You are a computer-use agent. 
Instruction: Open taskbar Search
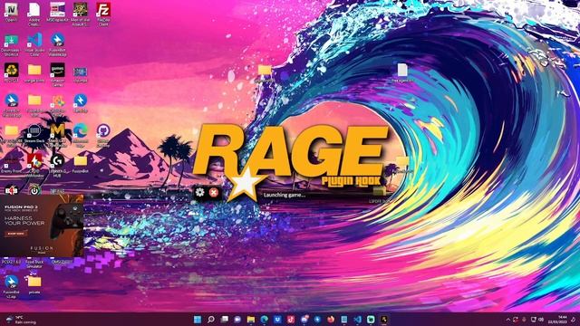[211, 320]
